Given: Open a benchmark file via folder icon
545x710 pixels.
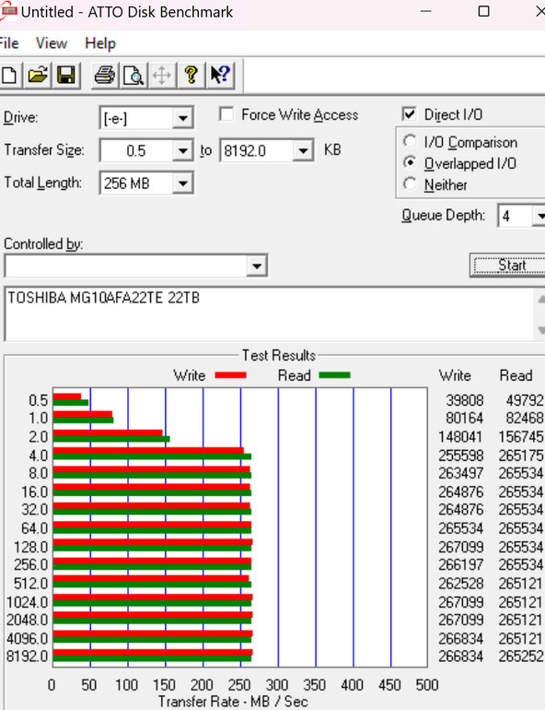Looking at the screenshot, I should coord(38,76).
